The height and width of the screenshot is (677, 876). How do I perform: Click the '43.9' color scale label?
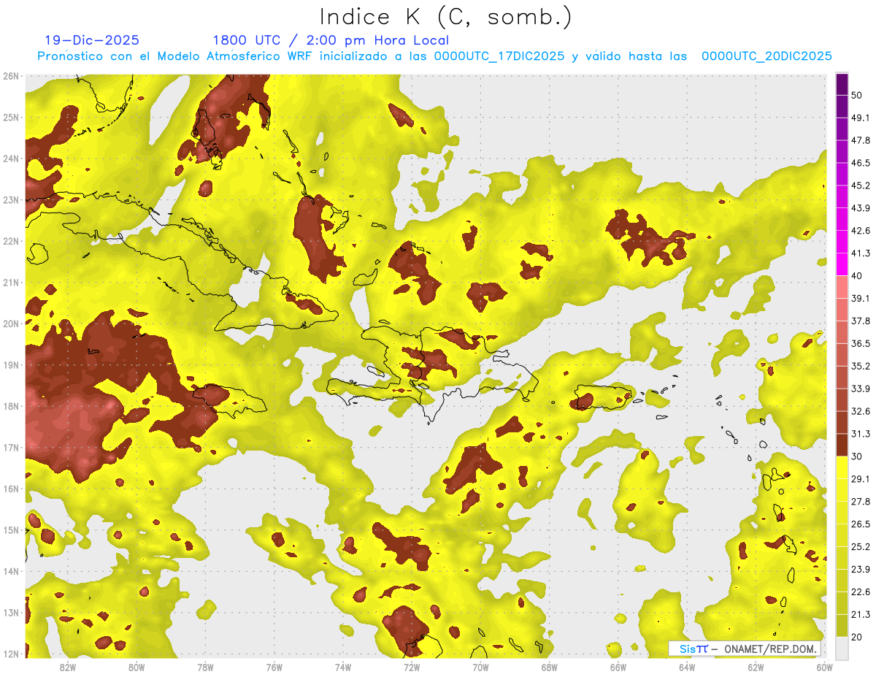pyautogui.click(x=860, y=208)
